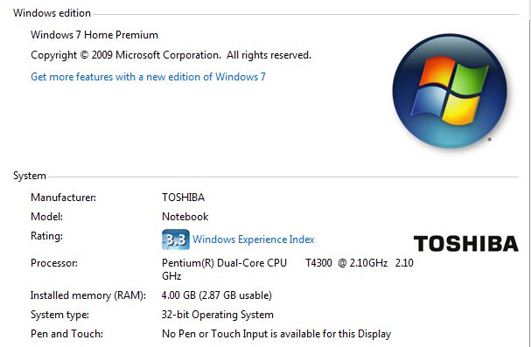Click the 'Processor:' label
Image resolution: width=531 pixels, height=347 pixels.
click(x=54, y=263)
